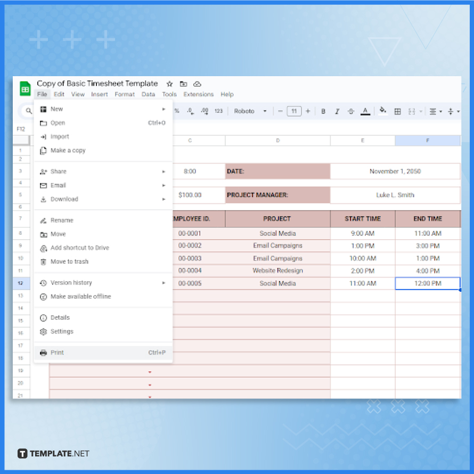The width and height of the screenshot is (474, 474).
Task: Select cell F12 showing 12:00 PM
Action: (428, 283)
